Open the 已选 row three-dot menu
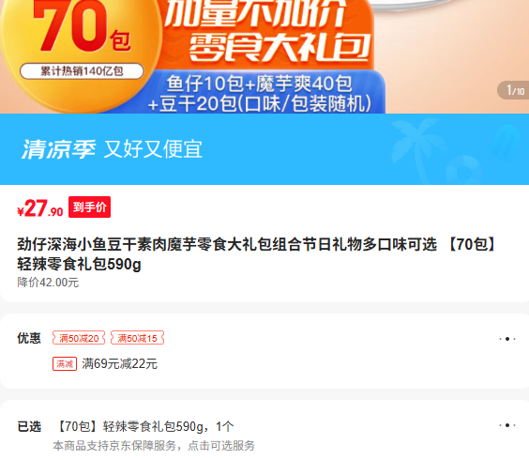This screenshot has width=529, height=460. (x=507, y=425)
